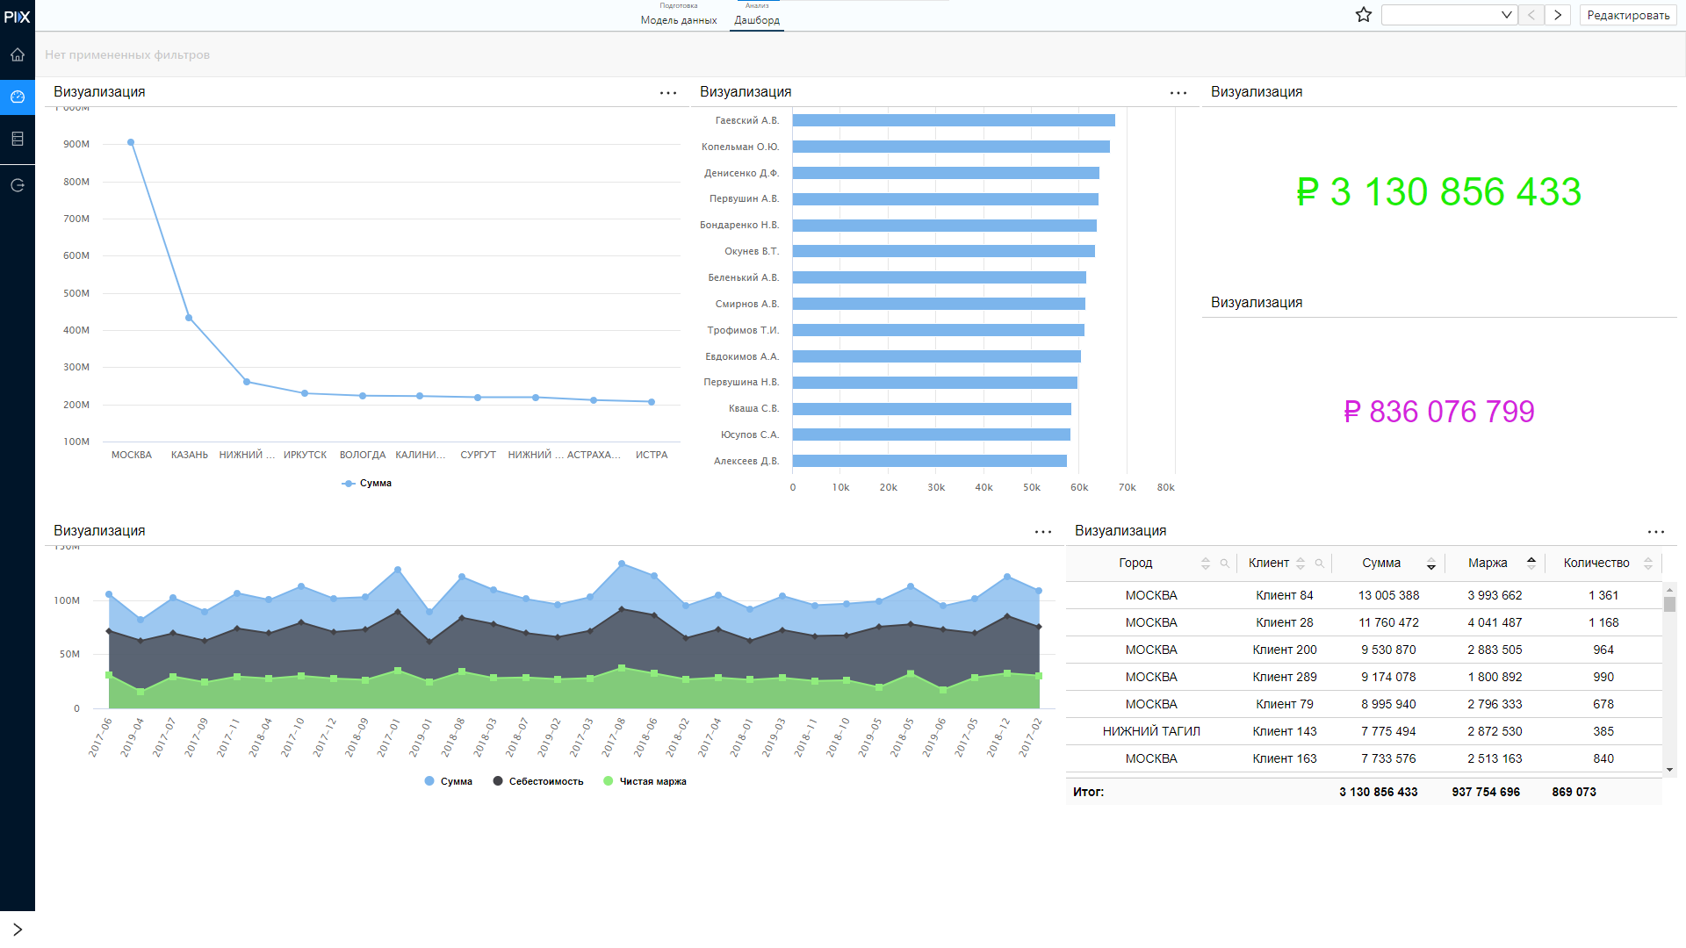
Task: Expand the sidebar with the bottom chevron
Action: tap(18, 929)
